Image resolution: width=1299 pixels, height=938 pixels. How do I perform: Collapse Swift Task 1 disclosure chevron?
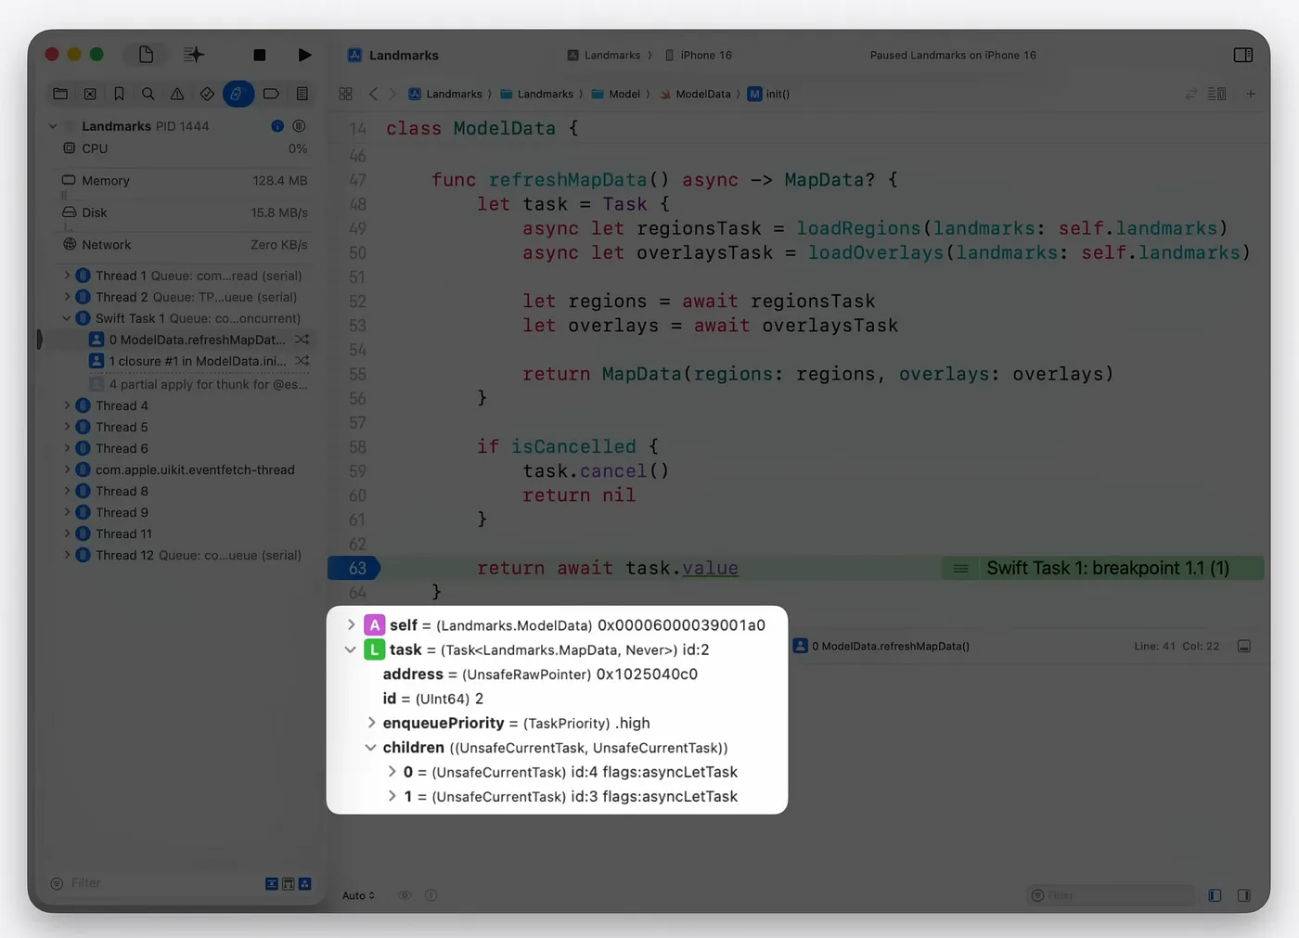click(x=67, y=318)
